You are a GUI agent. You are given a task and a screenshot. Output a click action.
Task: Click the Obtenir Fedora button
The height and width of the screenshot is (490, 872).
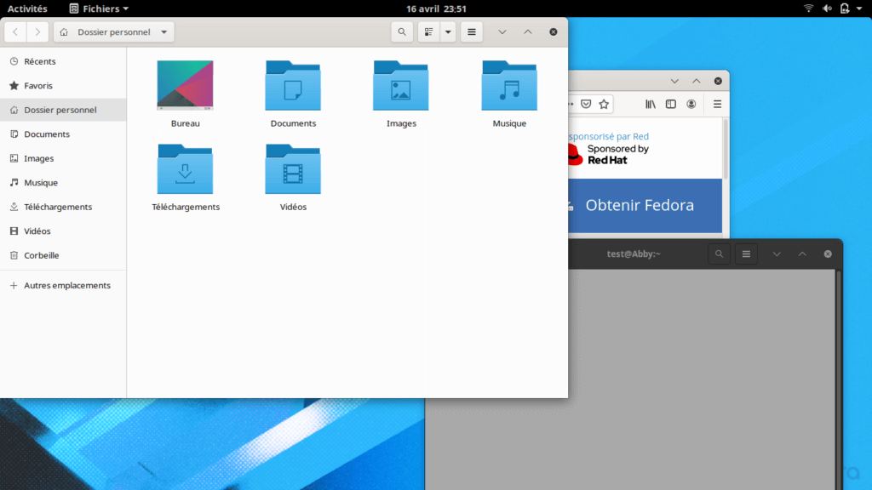[x=645, y=206]
